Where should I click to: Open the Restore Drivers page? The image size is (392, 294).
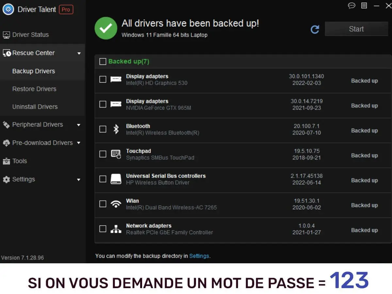(34, 89)
